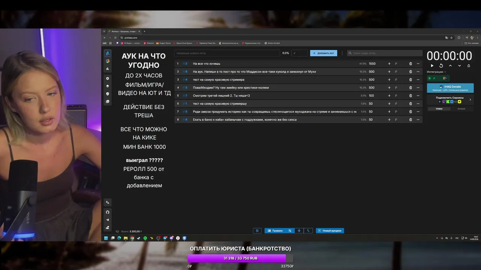Start the auction timer
This screenshot has width=481, height=270.
click(x=432, y=66)
